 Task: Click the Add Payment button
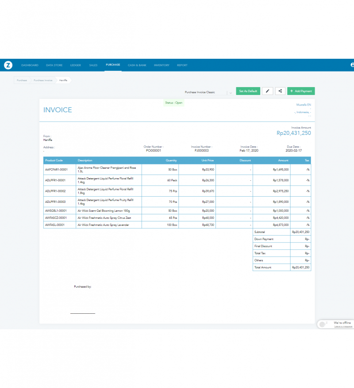click(x=301, y=91)
